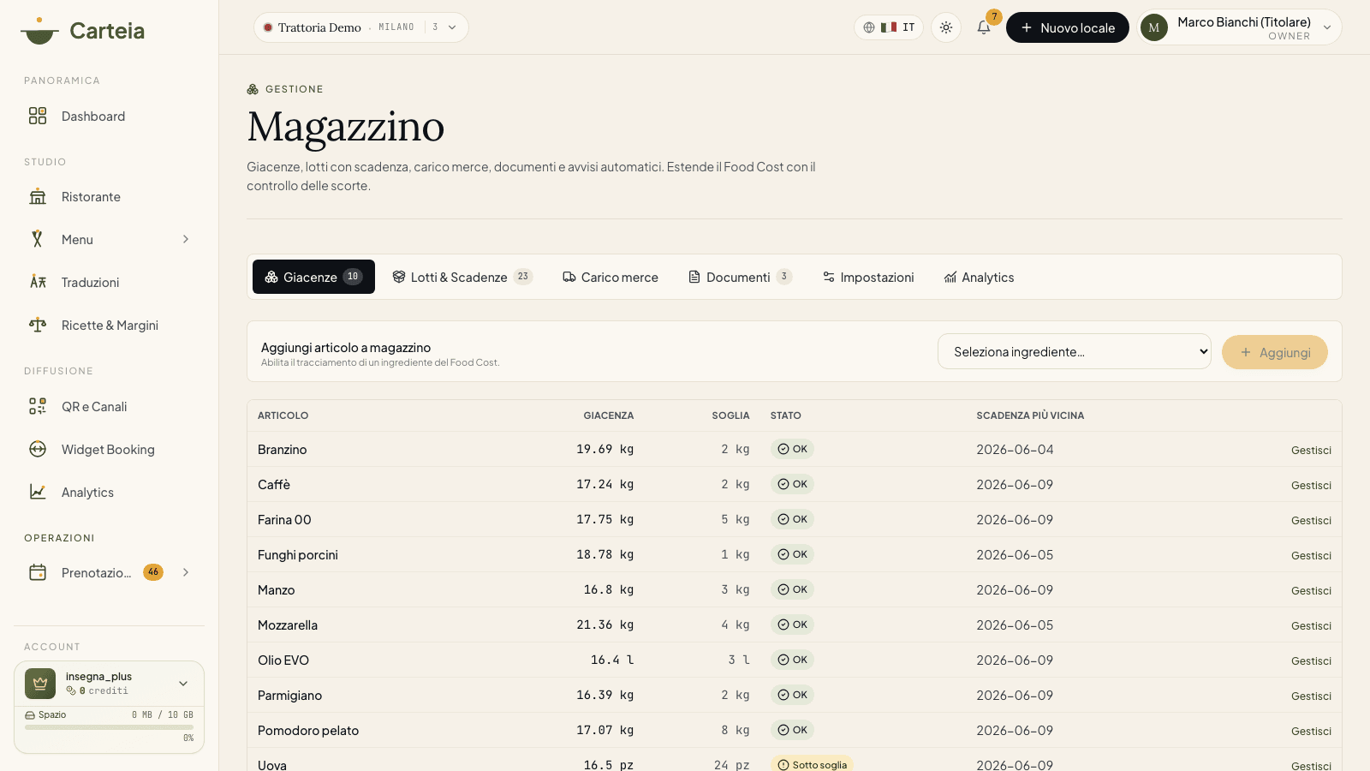Open Prenotazioni calendar icon
Image resolution: width=1370 pixels, height=771 pixels.
pos(38,573)
